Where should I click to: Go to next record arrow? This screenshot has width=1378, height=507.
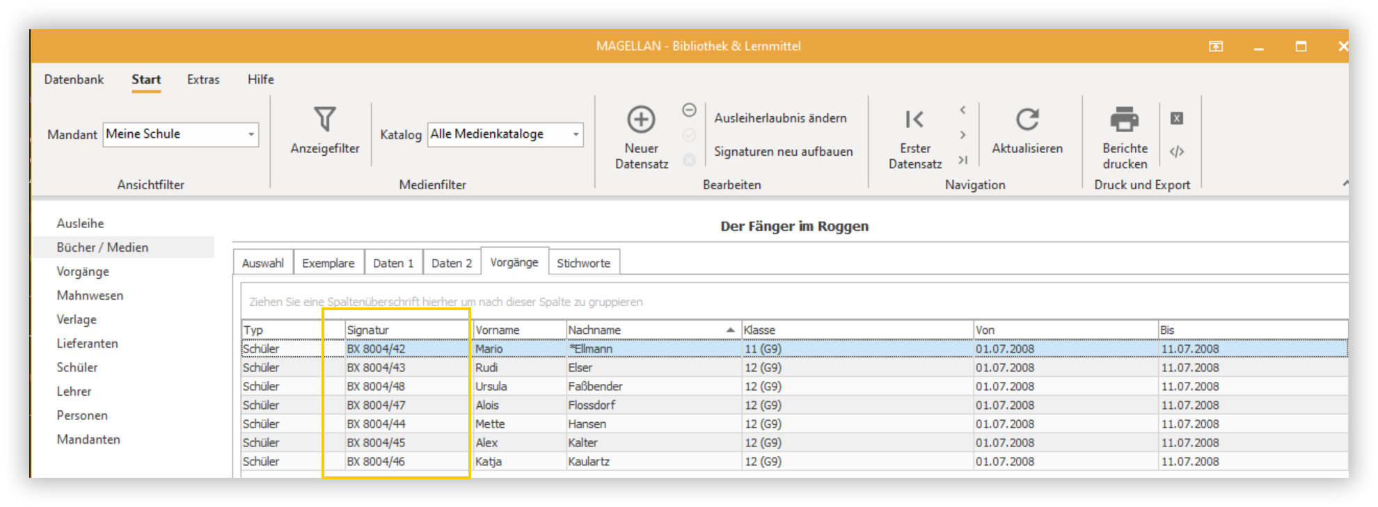[963, 135]
